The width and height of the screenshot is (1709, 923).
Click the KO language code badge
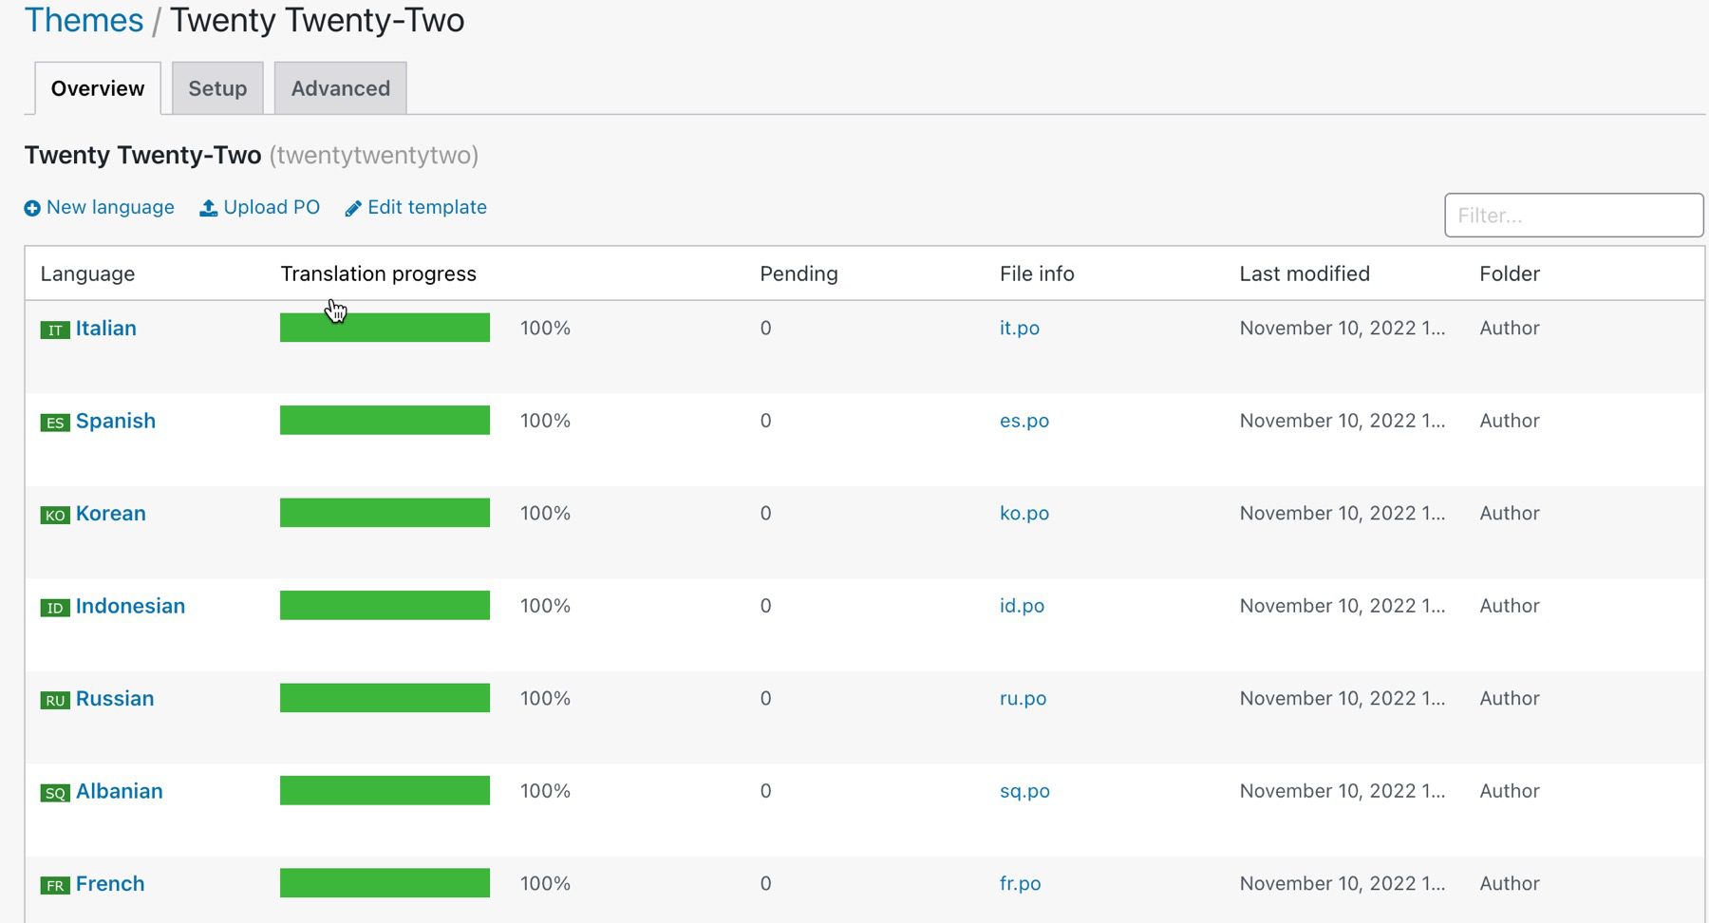(x=55, y=516)
